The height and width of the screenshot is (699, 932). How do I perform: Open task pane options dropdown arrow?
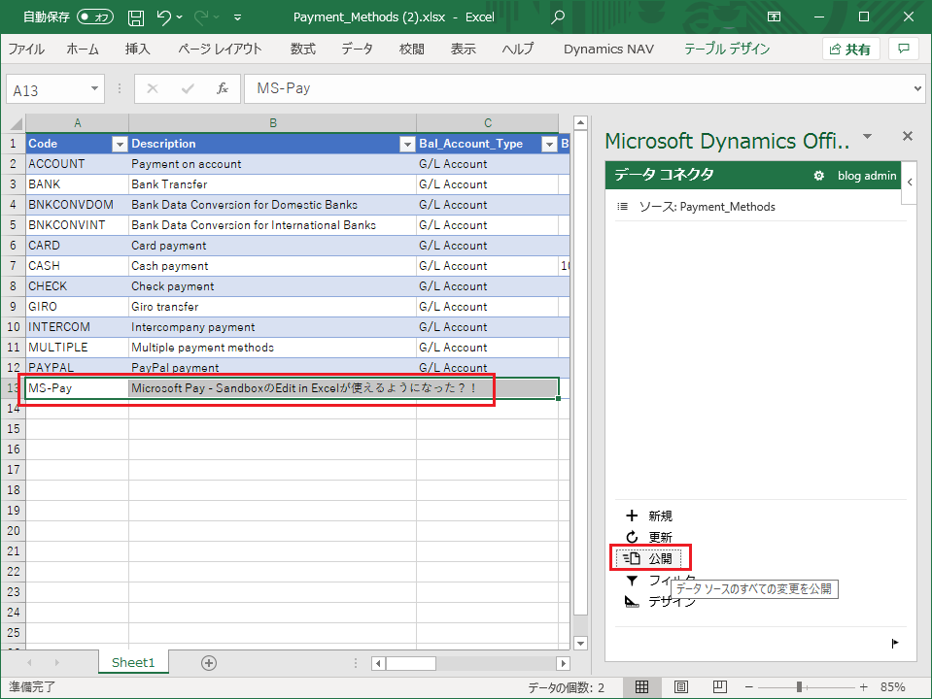click(x=867, y=137)
